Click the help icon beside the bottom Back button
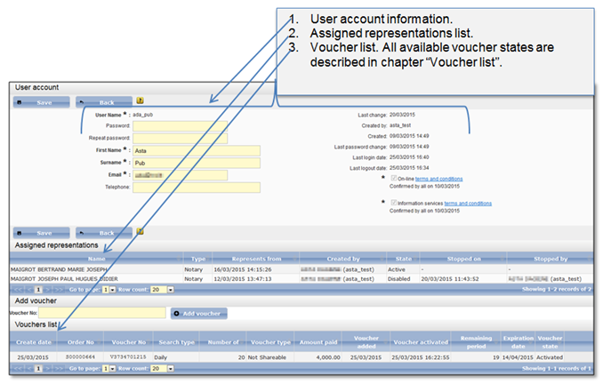 coord(140,231)
